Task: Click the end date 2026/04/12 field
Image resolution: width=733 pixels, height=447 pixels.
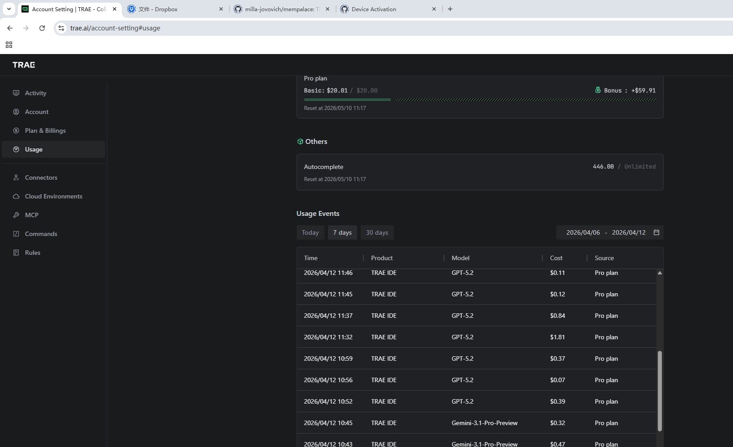Action: coord(629,232)
